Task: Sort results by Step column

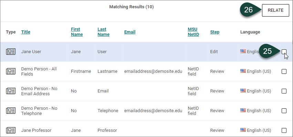Action: (x=215, y=32)
